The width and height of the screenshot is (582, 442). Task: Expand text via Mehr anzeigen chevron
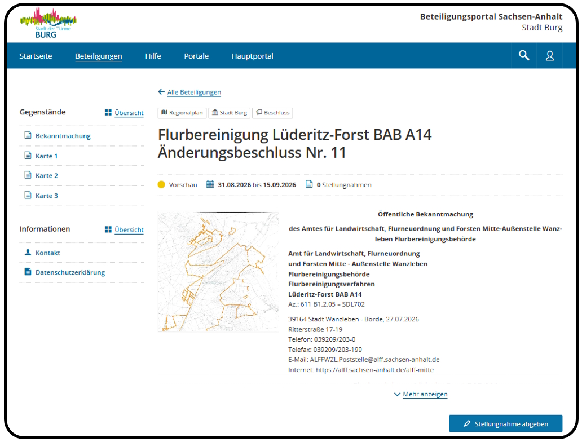397,394
